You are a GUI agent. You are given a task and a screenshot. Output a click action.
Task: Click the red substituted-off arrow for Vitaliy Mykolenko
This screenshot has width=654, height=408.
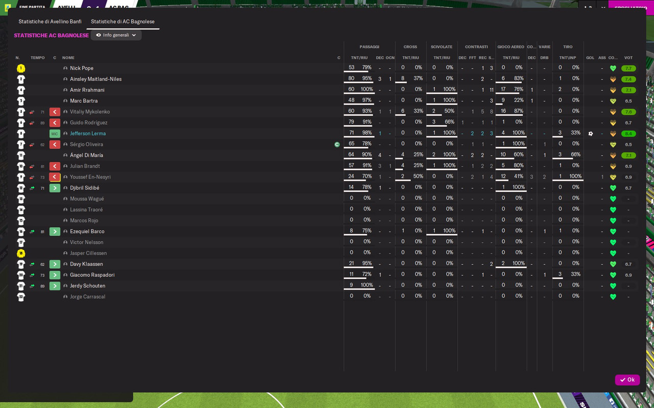(55, 112)
